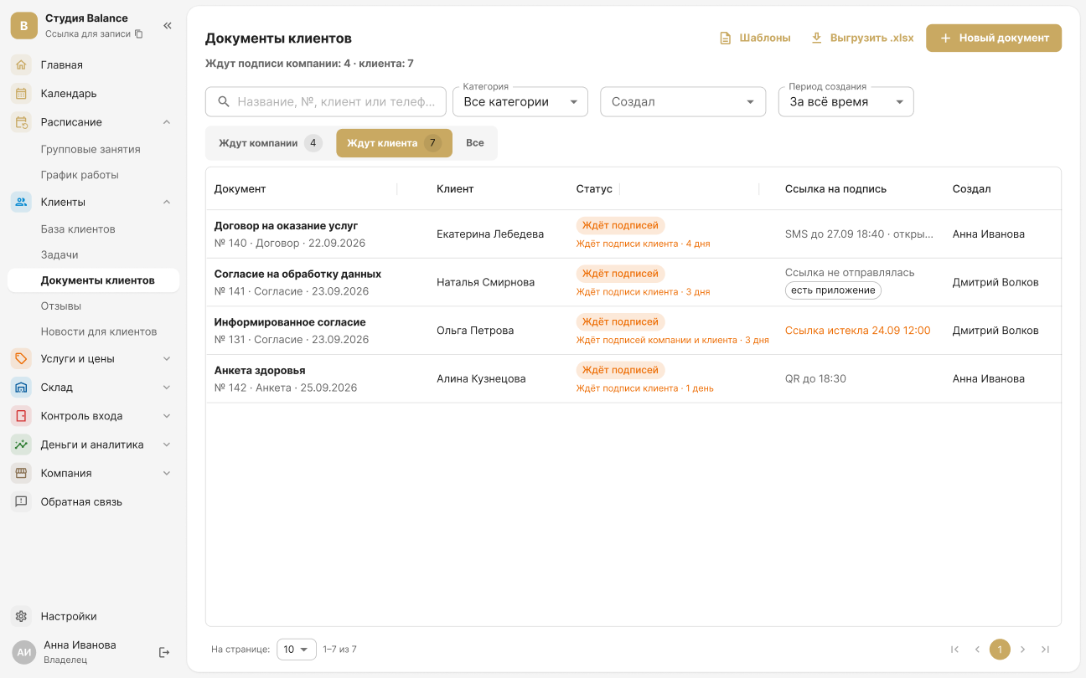The width and height of the screenshot is (1086, 678).
Task: Open the Обратная связь feedback icon
Action: pos(22,502)
